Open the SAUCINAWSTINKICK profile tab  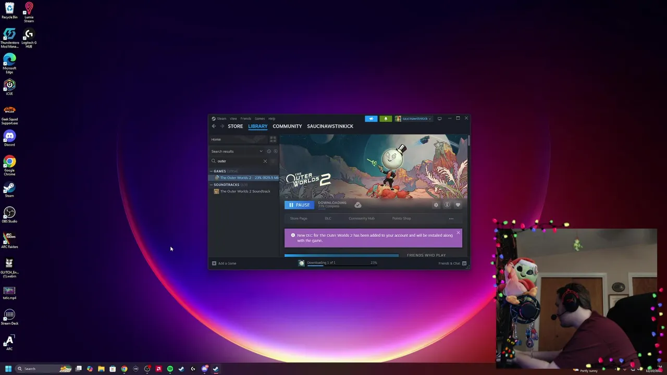point(330,126)
